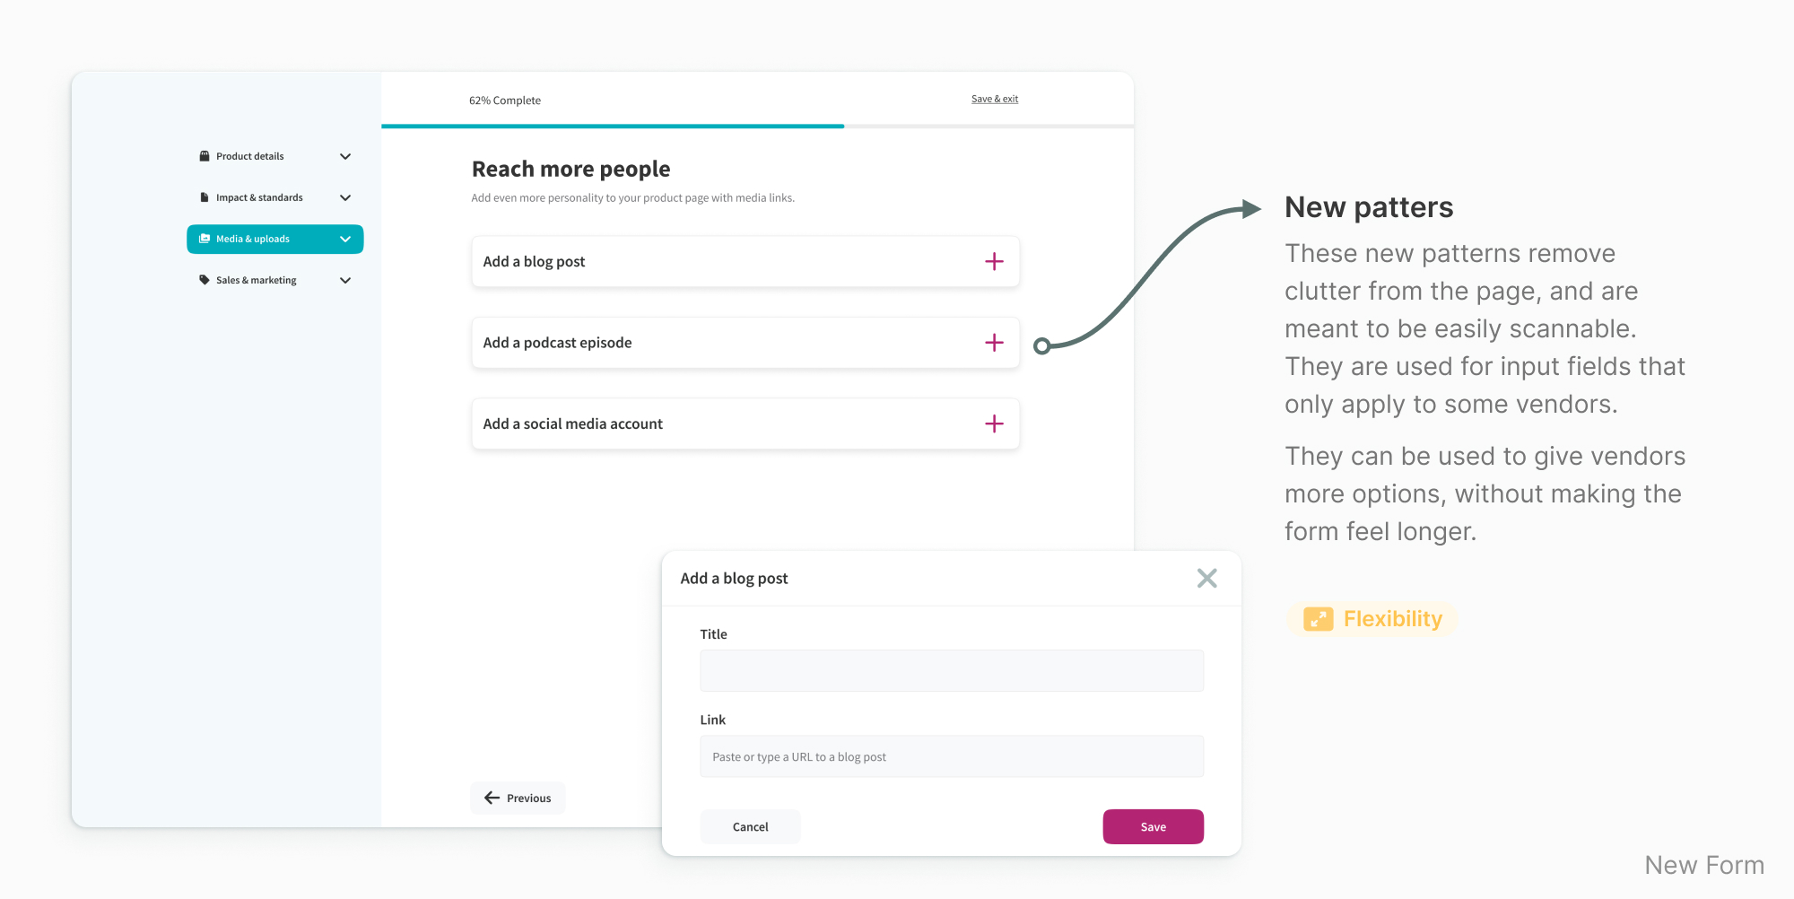Click the Save & exit link
Image resolution: width=1794 pixels, height=899 pixels.
pyautogui.click(x=994, y=99)
